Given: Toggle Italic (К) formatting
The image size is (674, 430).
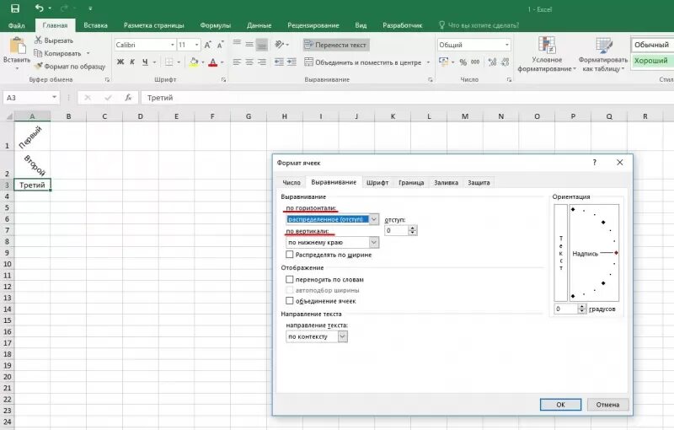Looking at the screenshot, I should (132, 62).
